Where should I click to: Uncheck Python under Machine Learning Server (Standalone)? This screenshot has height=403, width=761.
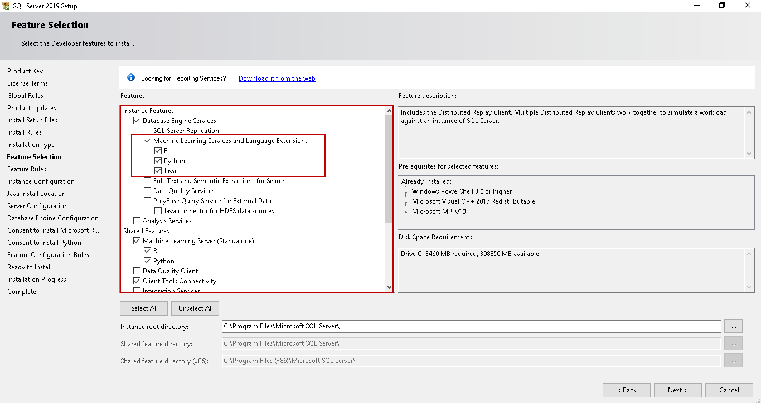(147, 261)
